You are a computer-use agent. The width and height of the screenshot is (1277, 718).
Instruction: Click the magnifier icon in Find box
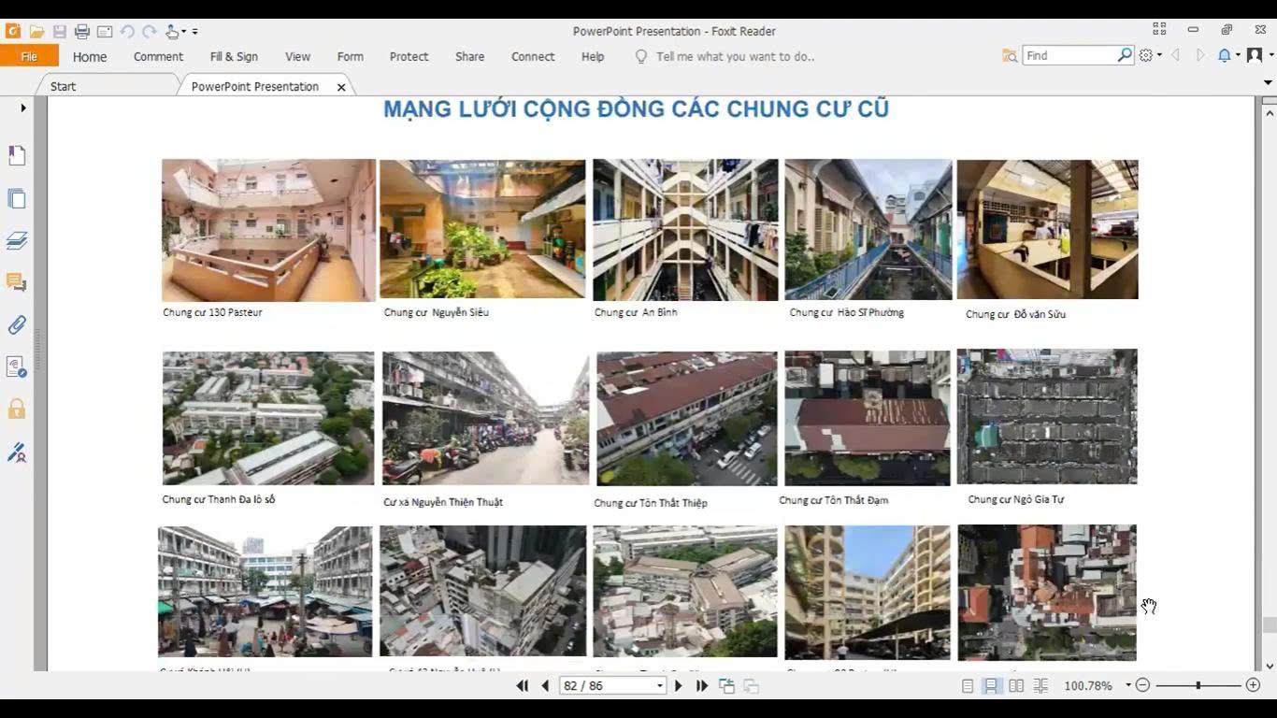pyautogui.click(x=1125, y=55)
